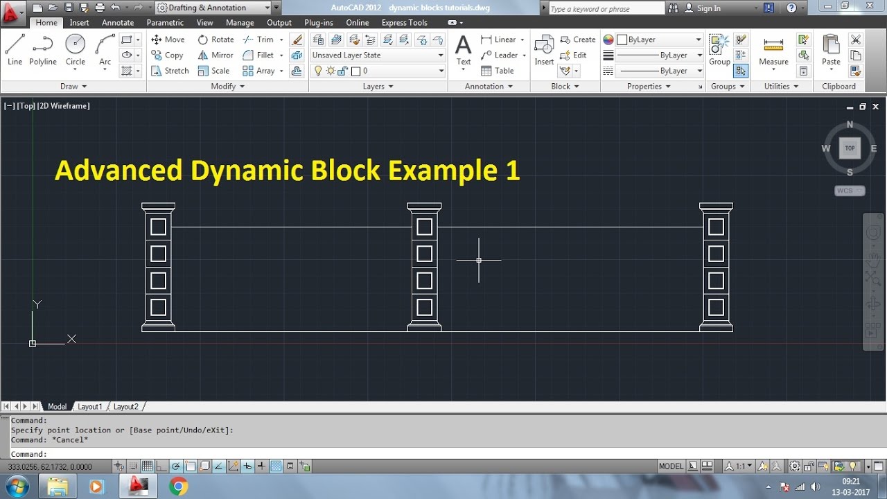Image resolution: width=887 pixels, height=499 pixels.
Task: Activate the Copy command in Modify panel
Action: pyautogui.click(x=167, y=55)
